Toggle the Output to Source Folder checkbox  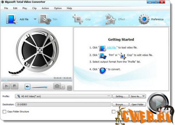point(113,112)
